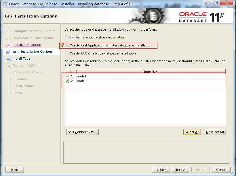Select Grid Installation Options step in sidebar
Screen dimensions: 236x176
(32, 52)
